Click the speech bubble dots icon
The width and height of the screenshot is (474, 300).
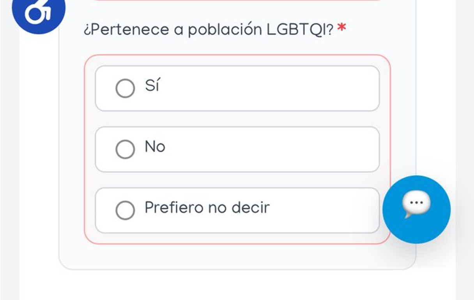pyautogui.click(x=416, y=204)
